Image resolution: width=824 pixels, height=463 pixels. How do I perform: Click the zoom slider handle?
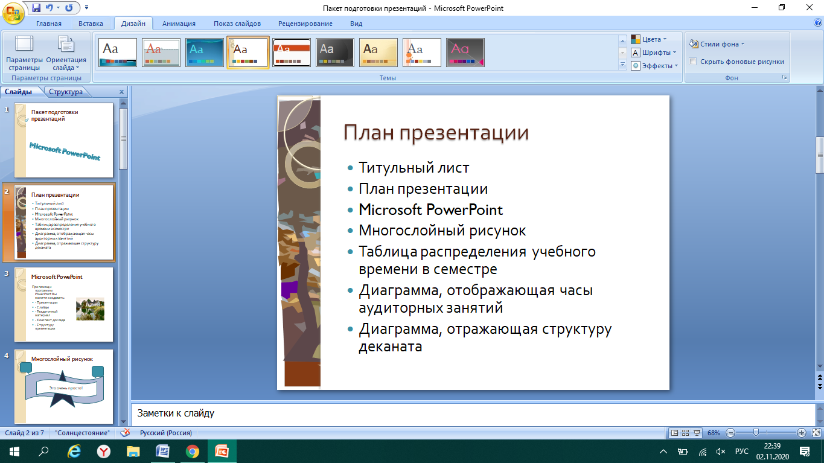tap(756, 433)
